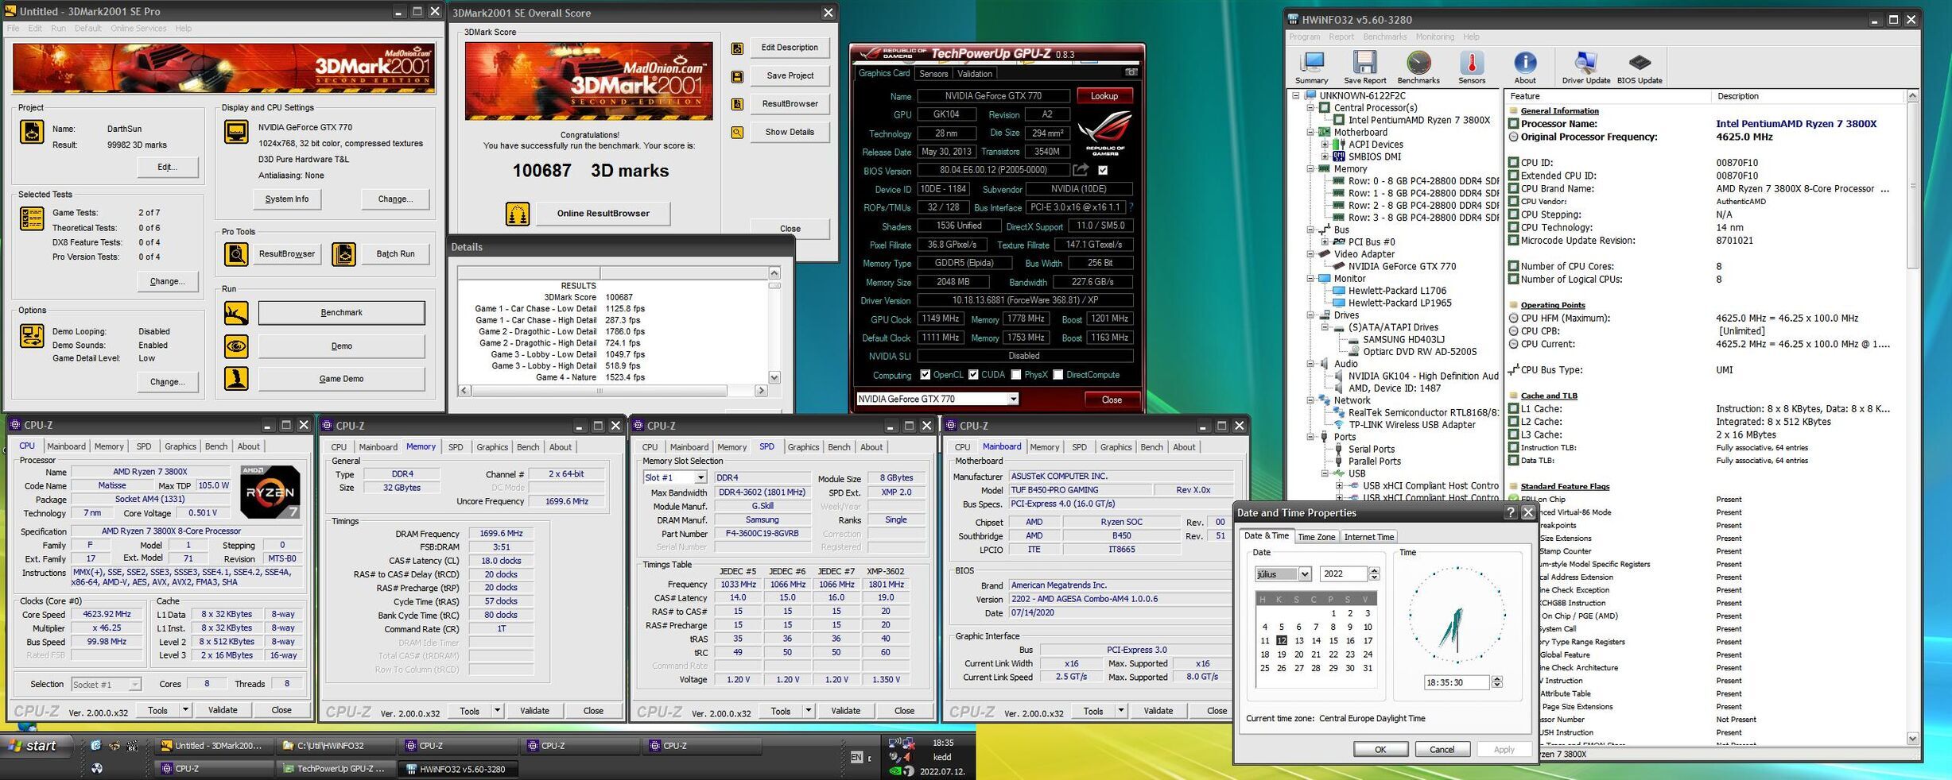Click the Edit Description icon
1952x780 pixels.
pyautogui.click(x=737, y=48)
